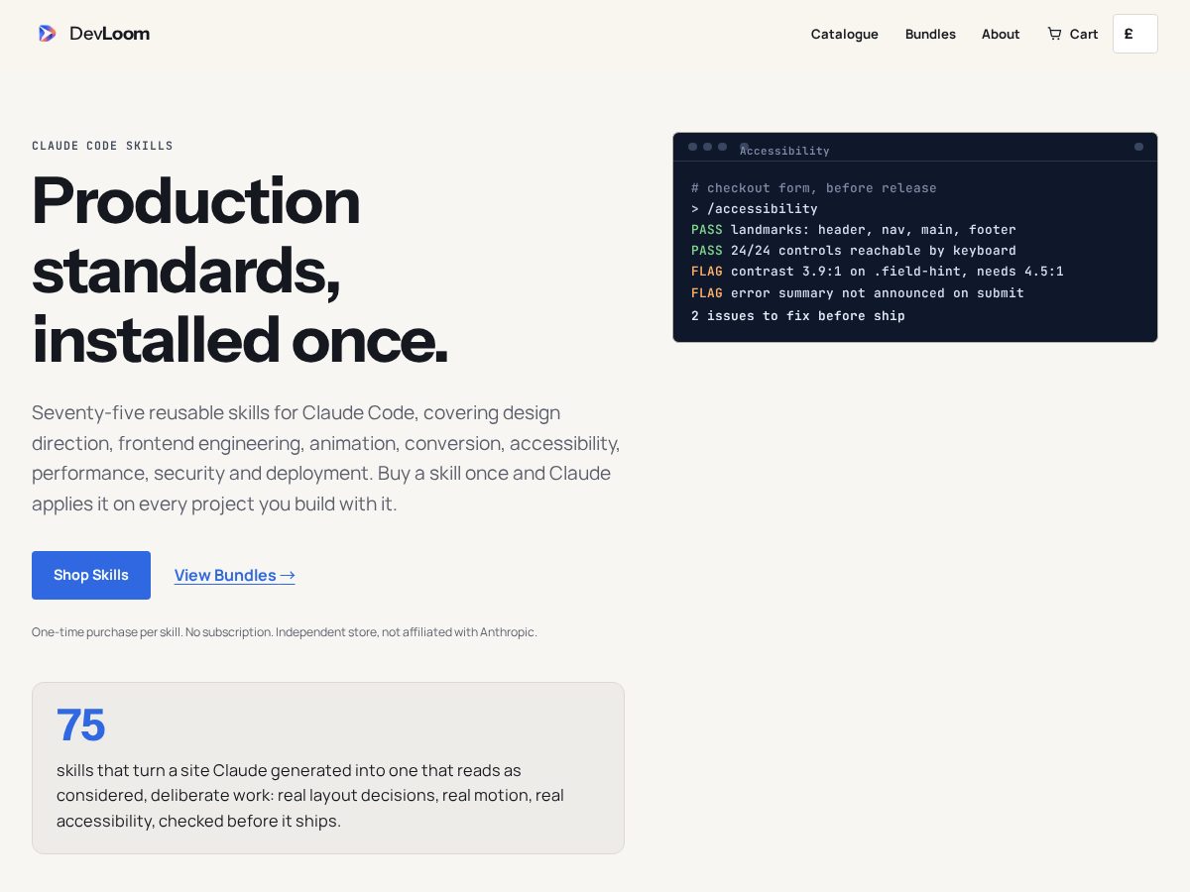Click the 'One-time purchase per skill' disclaimer text
Screen dimensions: 1190x892
coord(285,631)
